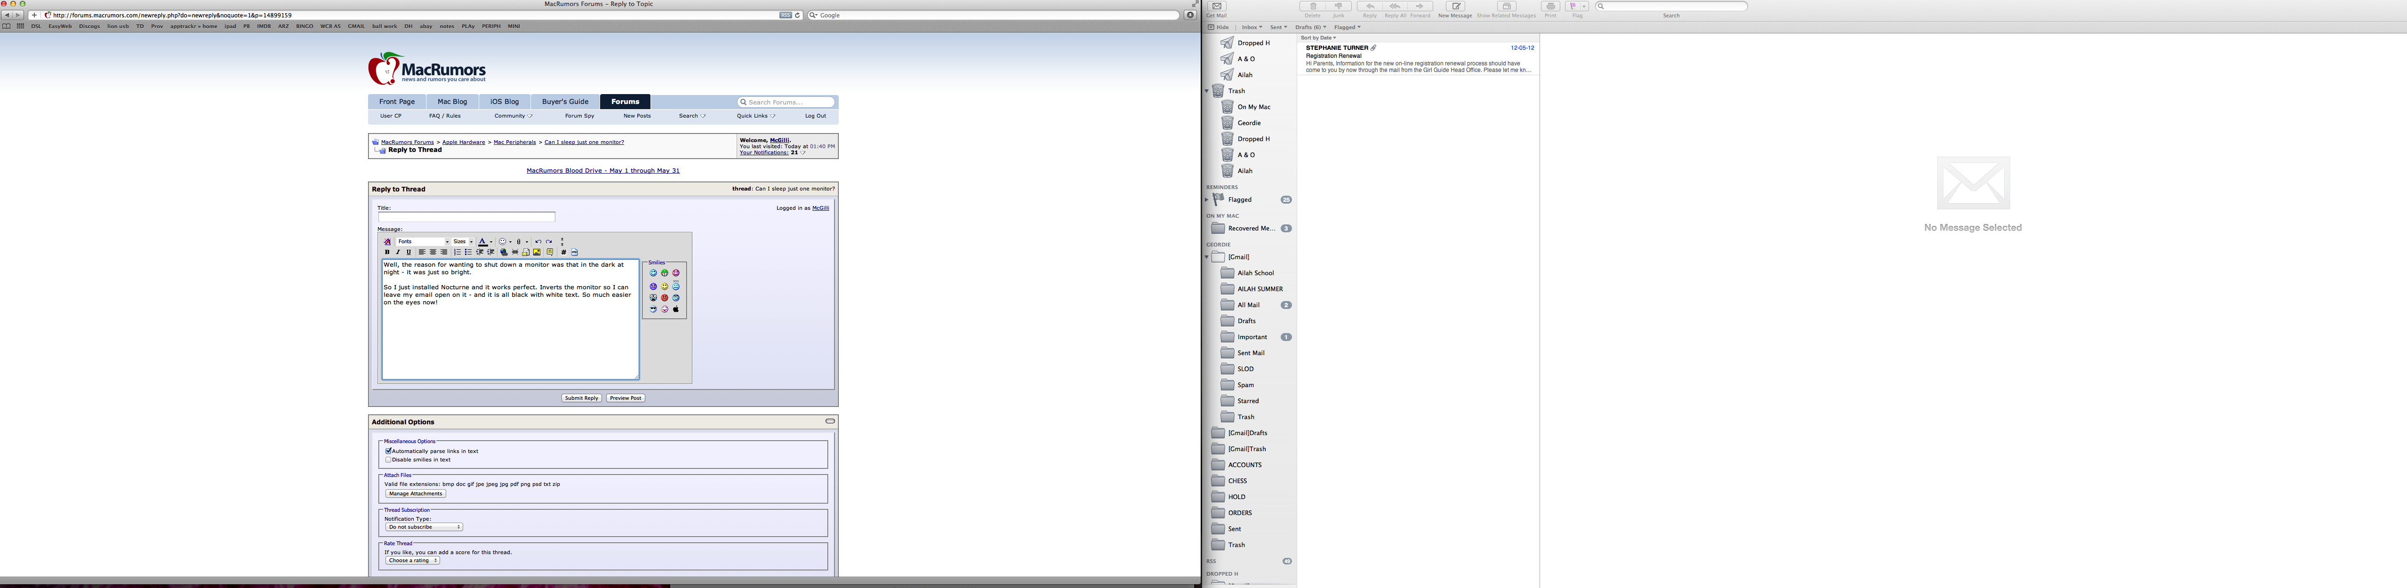Screen dimensions: 2407x588
Task: Click the Forward arrow in Mail toolbar
Action: pyautogui.click(x=1420, y=7)
